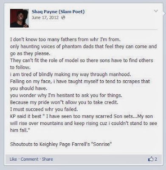The height and width of the screenshot is (170, 166).
Task: Click the globe public-privacy icon
Action: pos(63,17)
